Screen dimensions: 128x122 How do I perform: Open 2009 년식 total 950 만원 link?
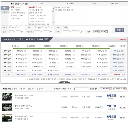[116, 59]
